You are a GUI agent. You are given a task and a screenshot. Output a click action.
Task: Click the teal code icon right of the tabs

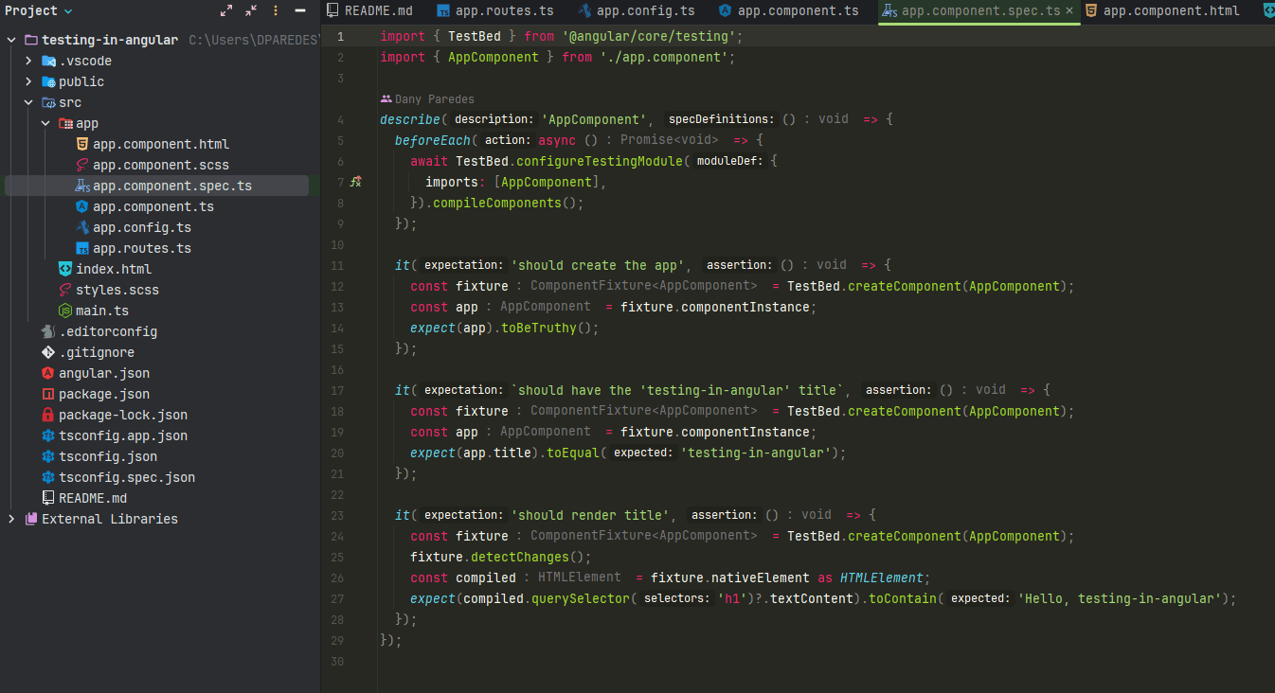click(x=1267, y=11)
